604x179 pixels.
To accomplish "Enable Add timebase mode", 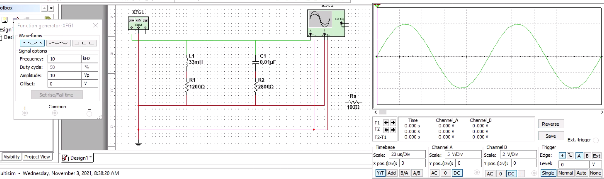I will click(392, 173).
